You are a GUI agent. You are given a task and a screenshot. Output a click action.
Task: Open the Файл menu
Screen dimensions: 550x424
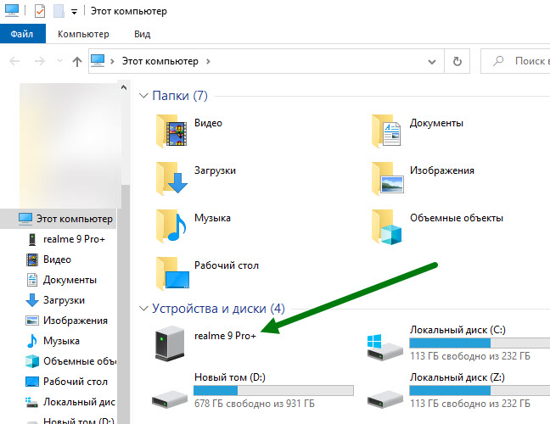click(23, 34)
